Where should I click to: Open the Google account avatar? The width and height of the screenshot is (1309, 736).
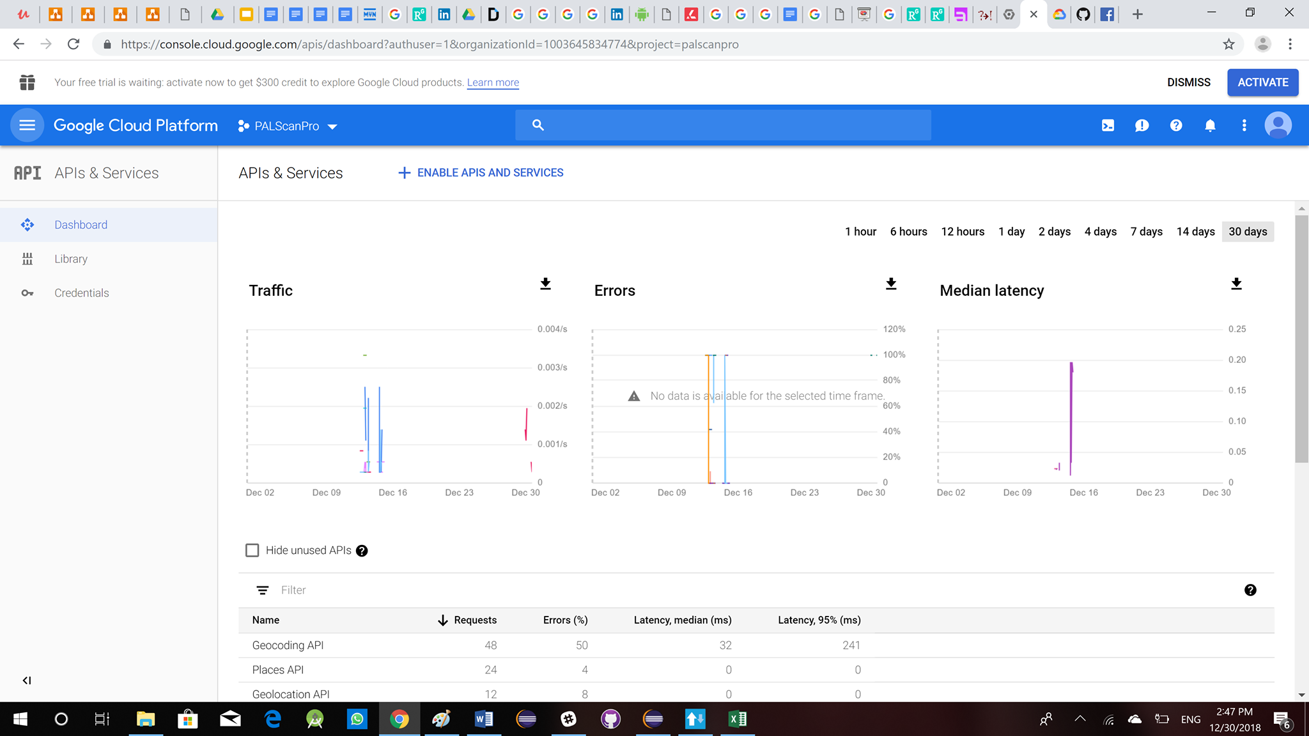[1278, 125]
